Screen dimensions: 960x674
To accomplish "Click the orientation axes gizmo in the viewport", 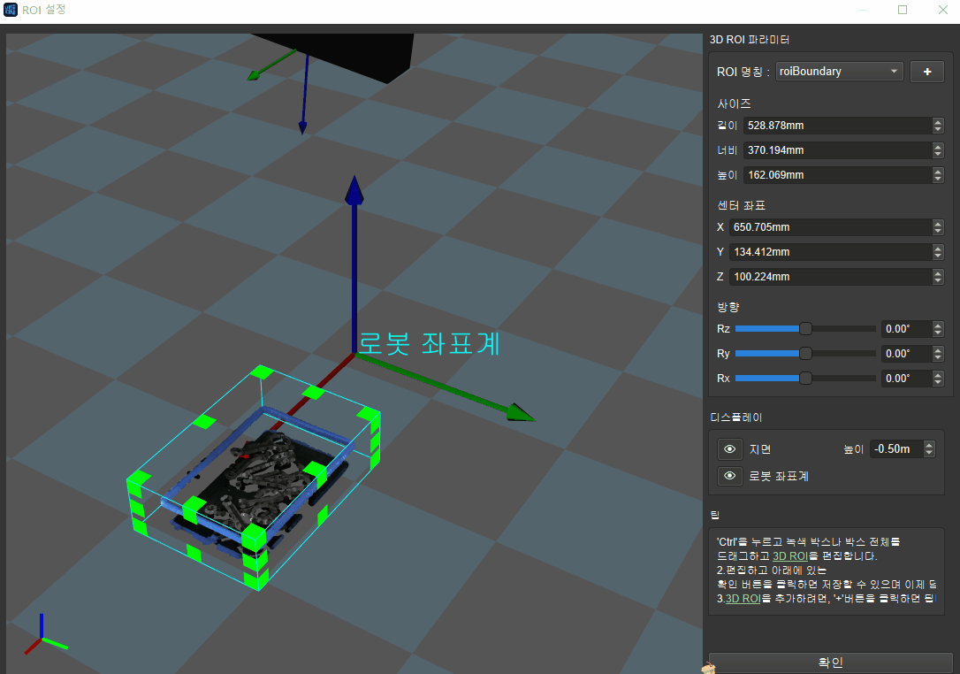I will 44,635.
